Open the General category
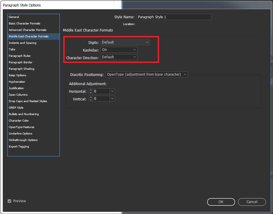Image resolution: width=273 pixels, height=214 pixels. (x=34, y=17)
